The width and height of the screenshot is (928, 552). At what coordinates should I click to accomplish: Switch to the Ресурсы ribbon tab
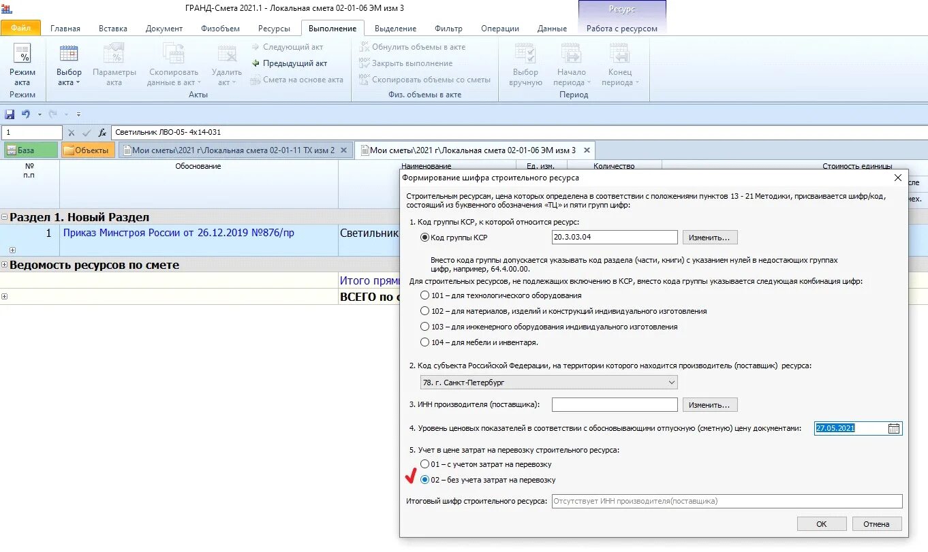(274, 29)
